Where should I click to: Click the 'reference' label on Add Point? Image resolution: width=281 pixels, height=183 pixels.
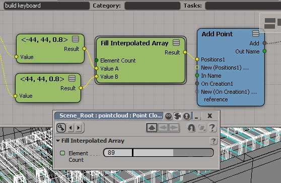coord(216,99)
